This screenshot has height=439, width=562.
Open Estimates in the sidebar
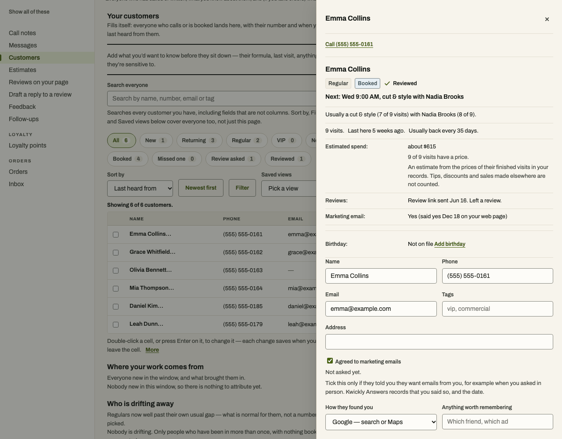point(22,70)
